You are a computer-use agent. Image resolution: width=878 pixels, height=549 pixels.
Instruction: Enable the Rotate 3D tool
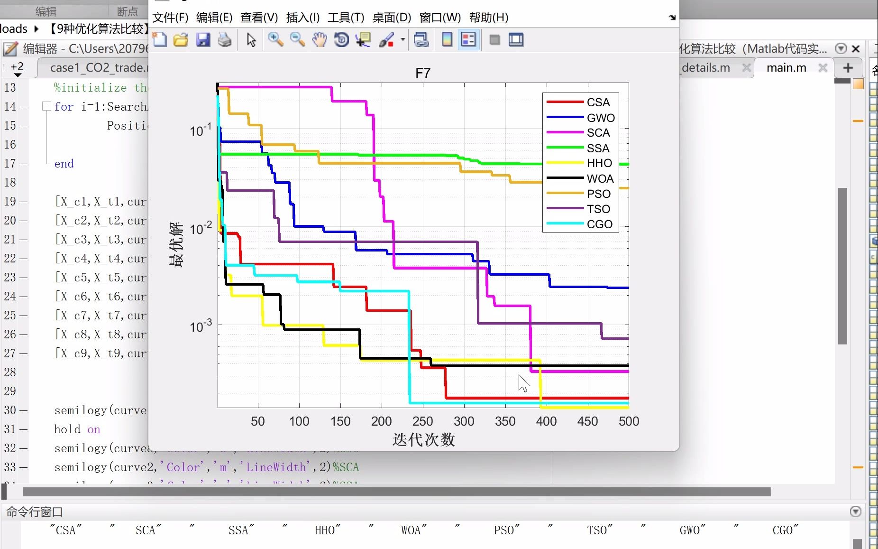pos(340,39)
